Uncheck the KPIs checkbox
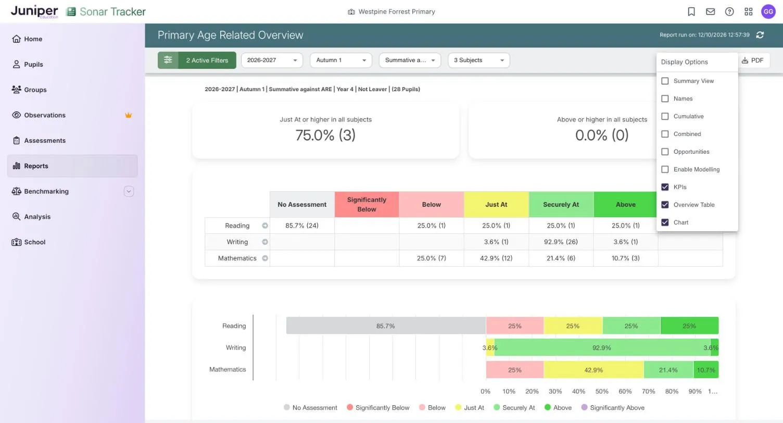This screenshot has width=783, height=423. tap(665, 187)
